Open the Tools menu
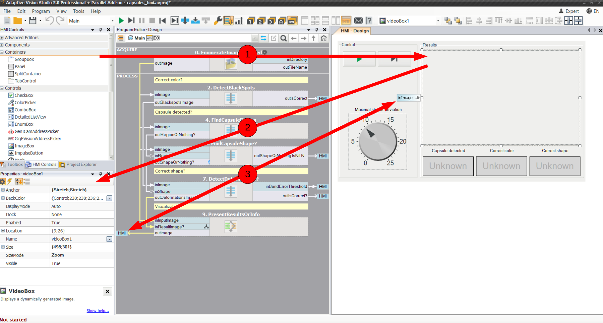This screenshot has height=323, width=603. click(x=78, y=11)
